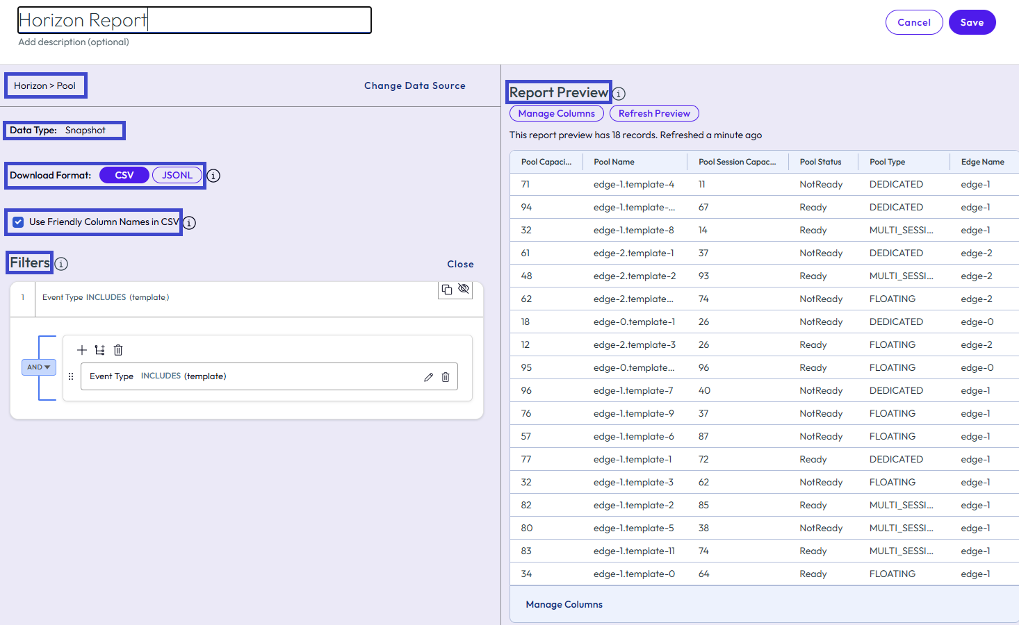This screenshot has height=625, width=1019.
Task: Click filter summary Event Type INCLUDES (template)
Action: pos(106,297)
